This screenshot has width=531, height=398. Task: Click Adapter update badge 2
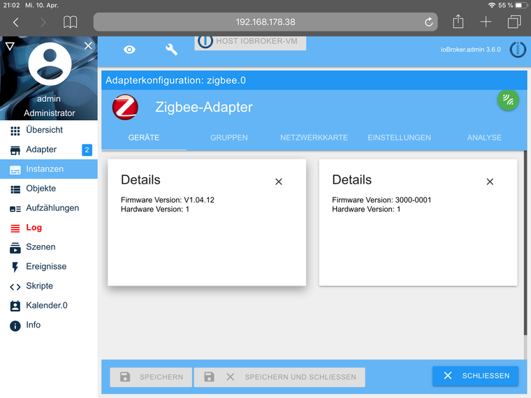click(x=87, y=149)
